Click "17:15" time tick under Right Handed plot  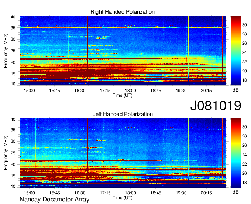pyautogui.click(x=105, y=91)
